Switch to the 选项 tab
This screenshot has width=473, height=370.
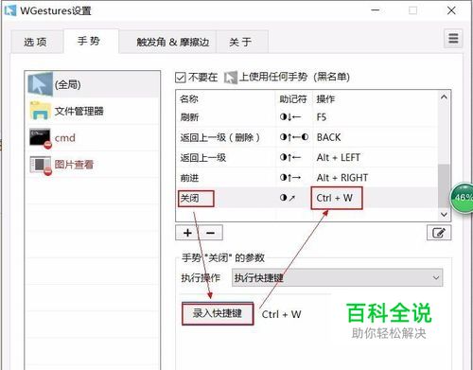click(36, 42)
